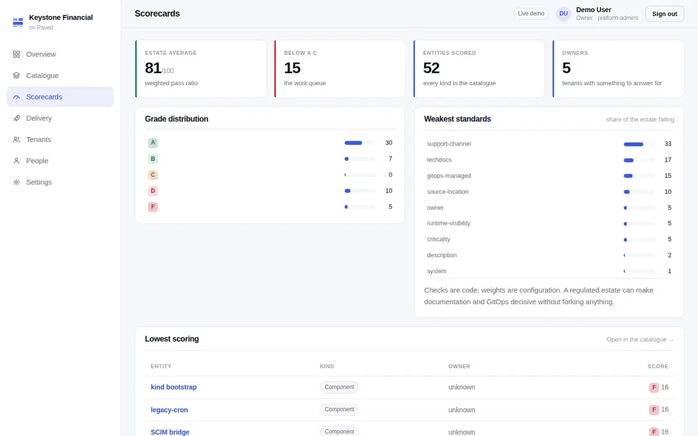Open the kind bootstrap entity link
This screenshot has width=698, height=436.
174,388
